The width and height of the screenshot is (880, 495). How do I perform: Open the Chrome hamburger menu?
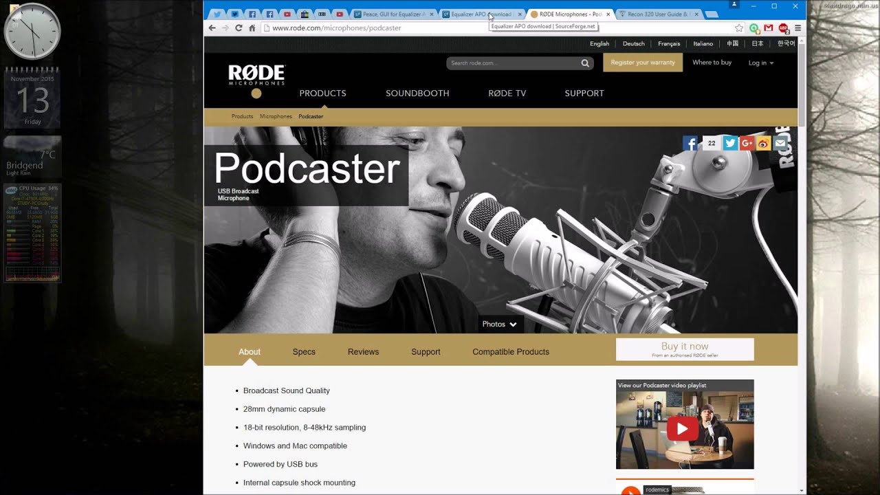797,28
